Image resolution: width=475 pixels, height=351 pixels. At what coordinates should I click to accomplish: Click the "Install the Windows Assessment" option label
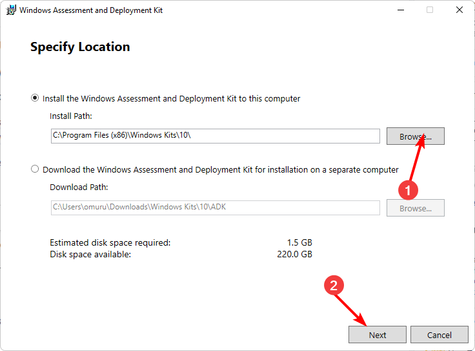tap(171, 99)
